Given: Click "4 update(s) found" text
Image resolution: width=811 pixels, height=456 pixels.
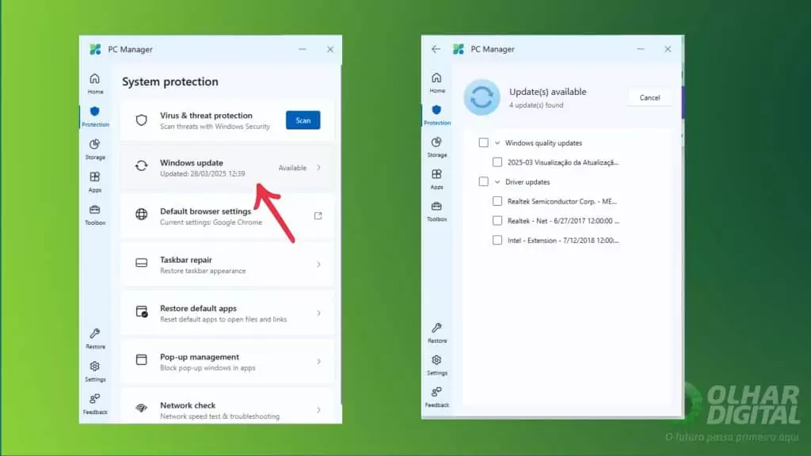Looking at the screenshot, I should [536, 105].
